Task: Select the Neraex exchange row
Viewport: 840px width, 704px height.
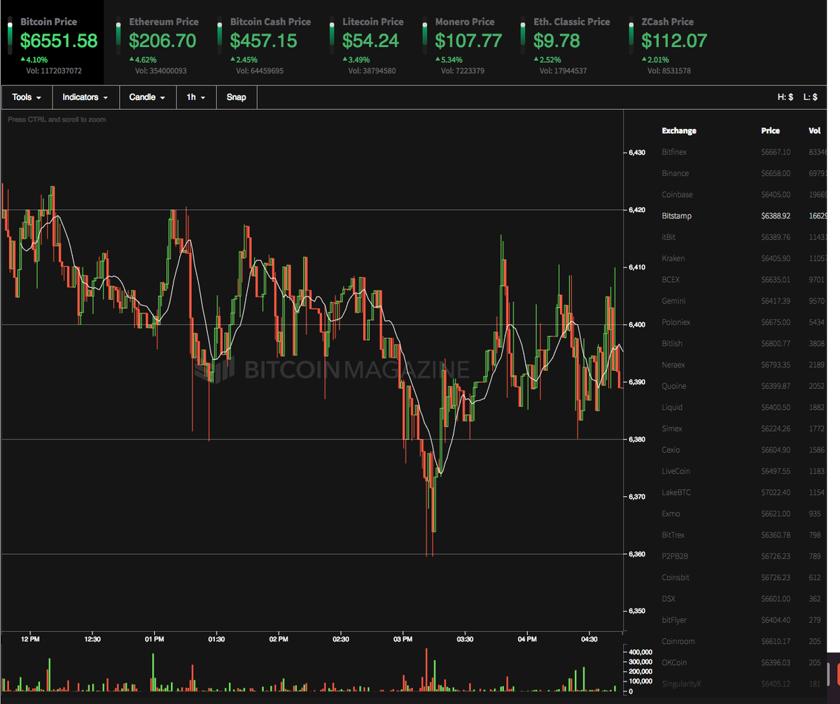Action: [x=744, y=365]
